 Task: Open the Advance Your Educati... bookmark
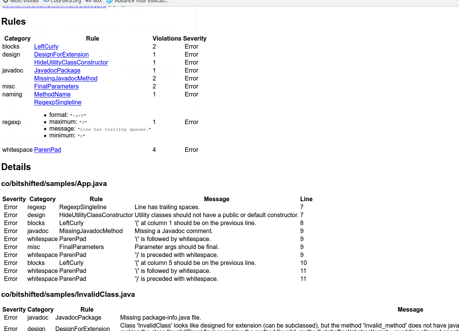click(x=138, y=2)
